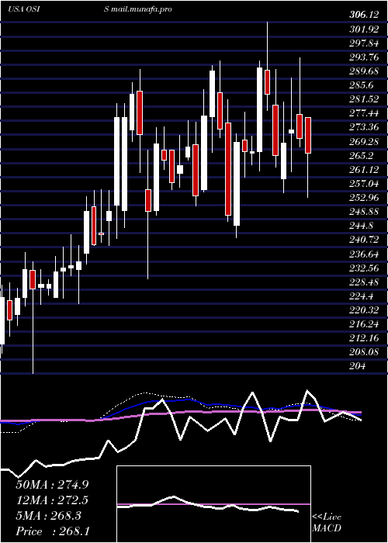Click the 265.2 price axis label
This screenshot has width=388, height=543.
(362, 155)
